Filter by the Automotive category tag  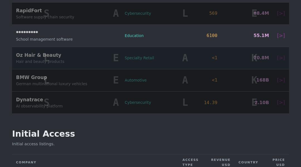(x=135, y=80)
